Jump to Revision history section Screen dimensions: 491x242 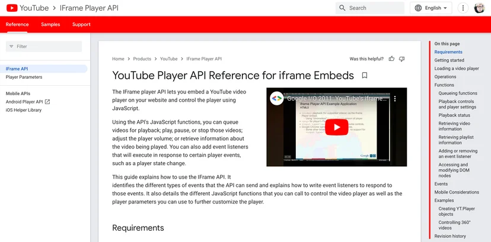450,237
